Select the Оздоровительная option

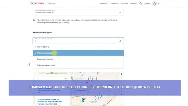click(x=78, y=59)
